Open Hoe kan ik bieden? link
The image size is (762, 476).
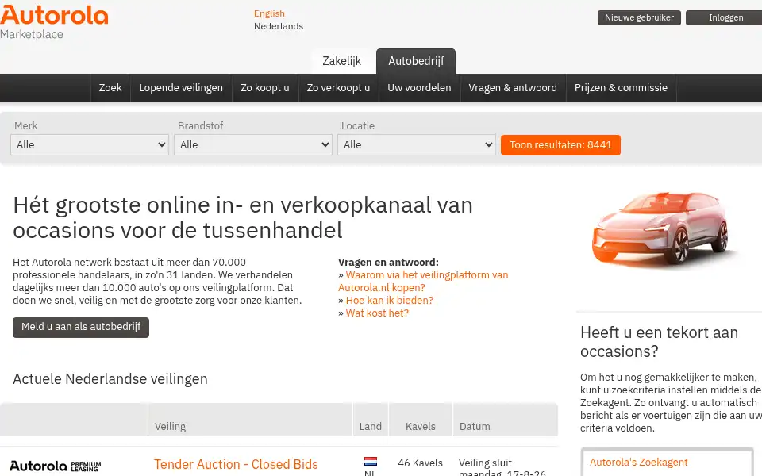[x=389, y=300]
